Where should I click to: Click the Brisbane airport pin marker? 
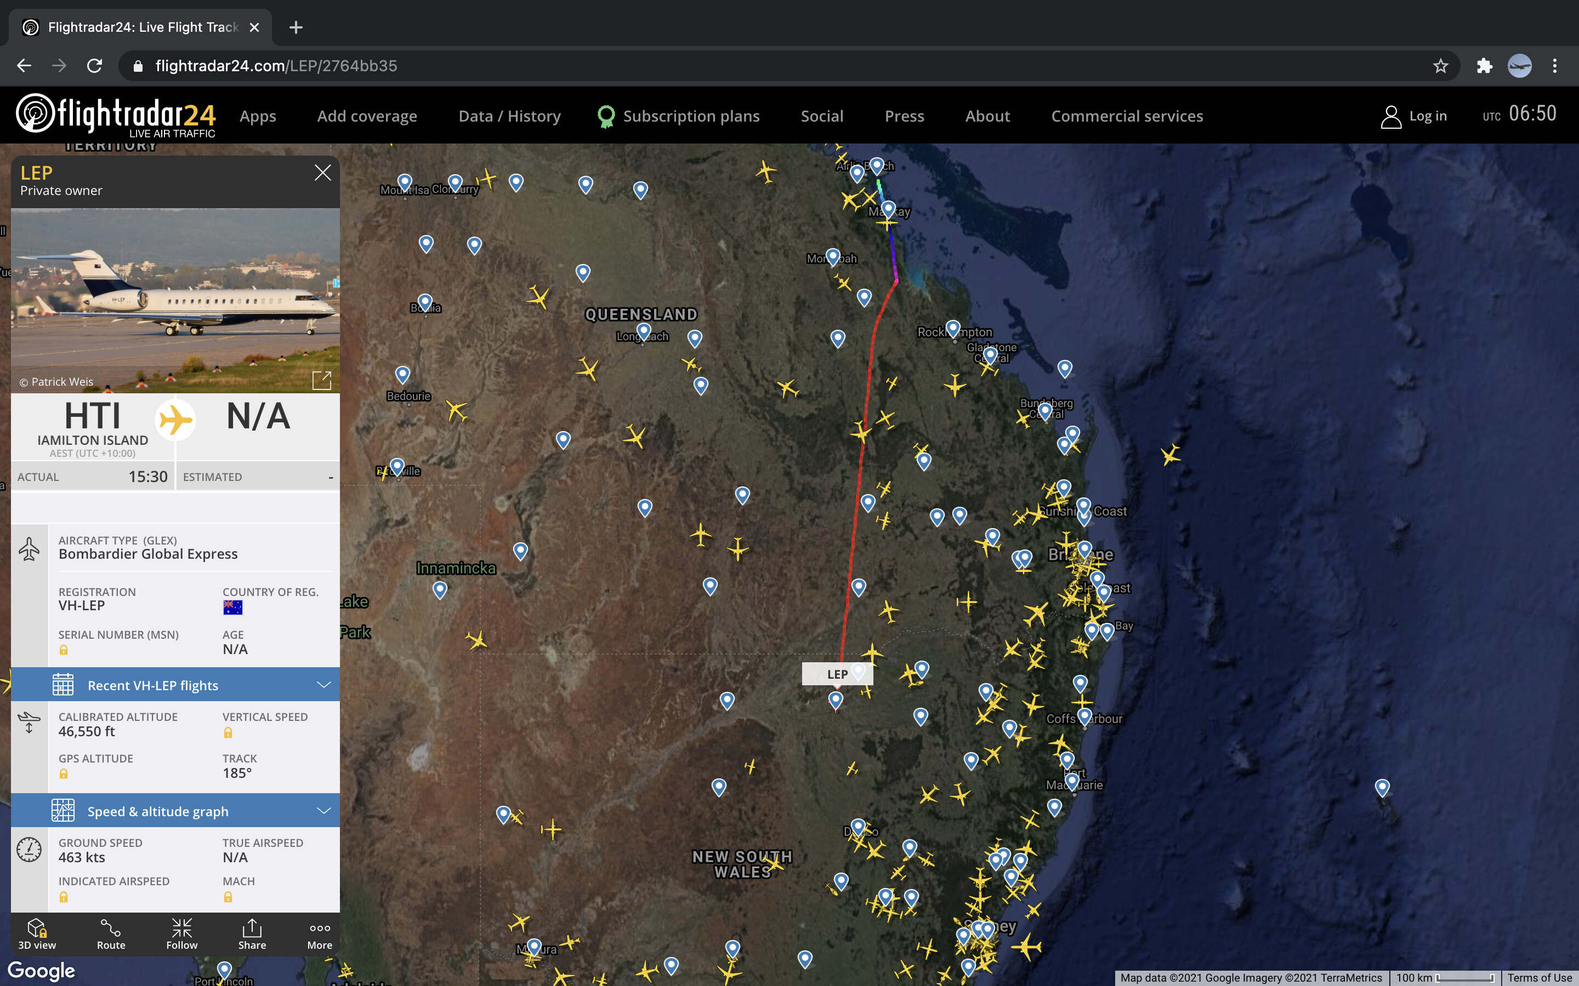pyautogui.click(x=1084, y=549)
